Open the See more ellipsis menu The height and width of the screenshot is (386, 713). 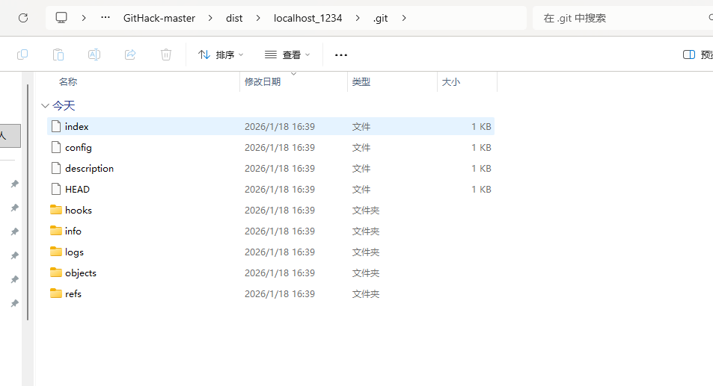(341, 55)
